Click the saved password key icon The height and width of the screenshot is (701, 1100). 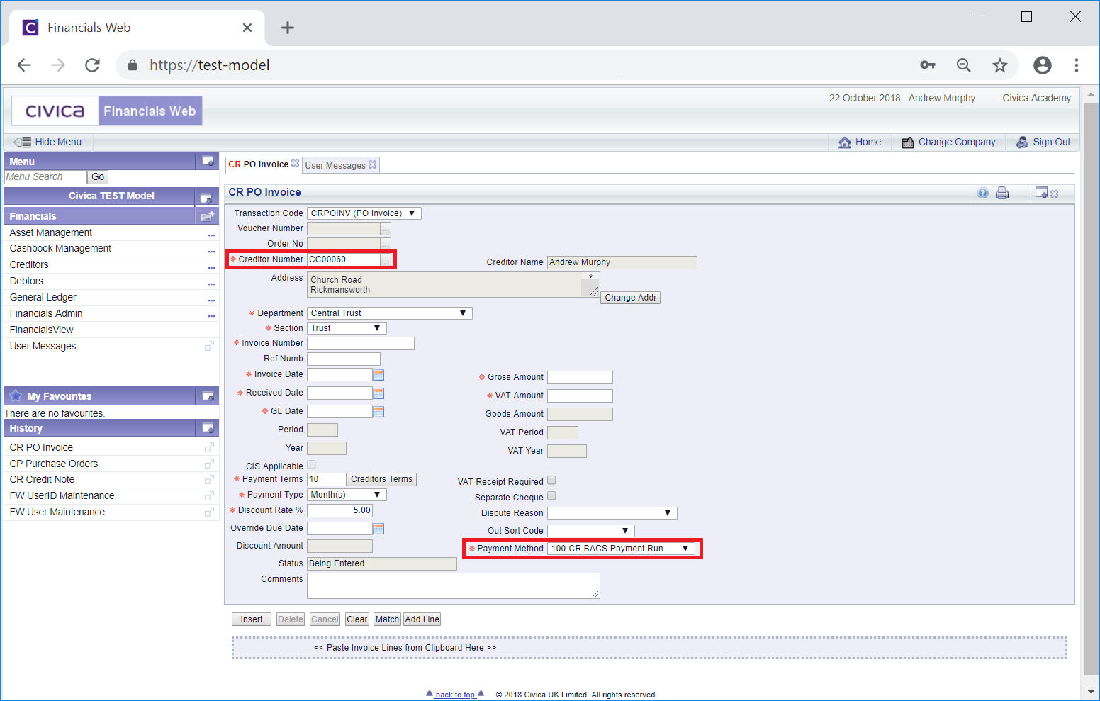pyautogui.click(x=928, y=65)
